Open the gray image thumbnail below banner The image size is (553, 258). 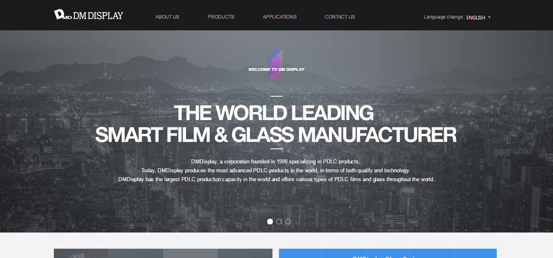coord(163,253)
